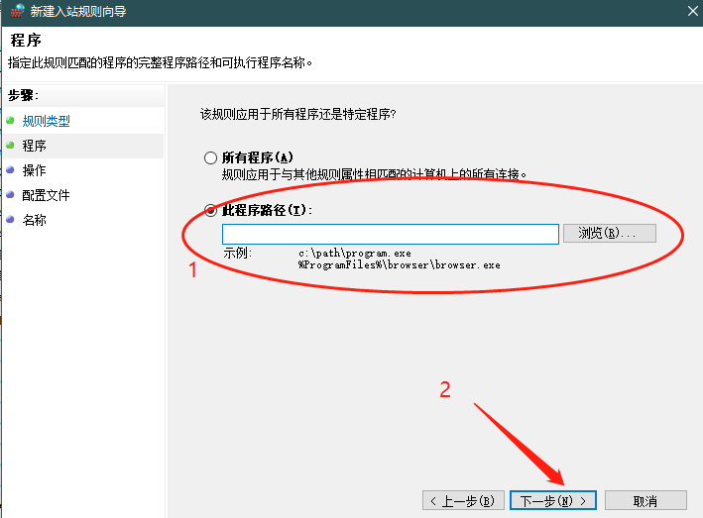
Task: Select the 名称 step in sidebar
Action: (34, 220)
